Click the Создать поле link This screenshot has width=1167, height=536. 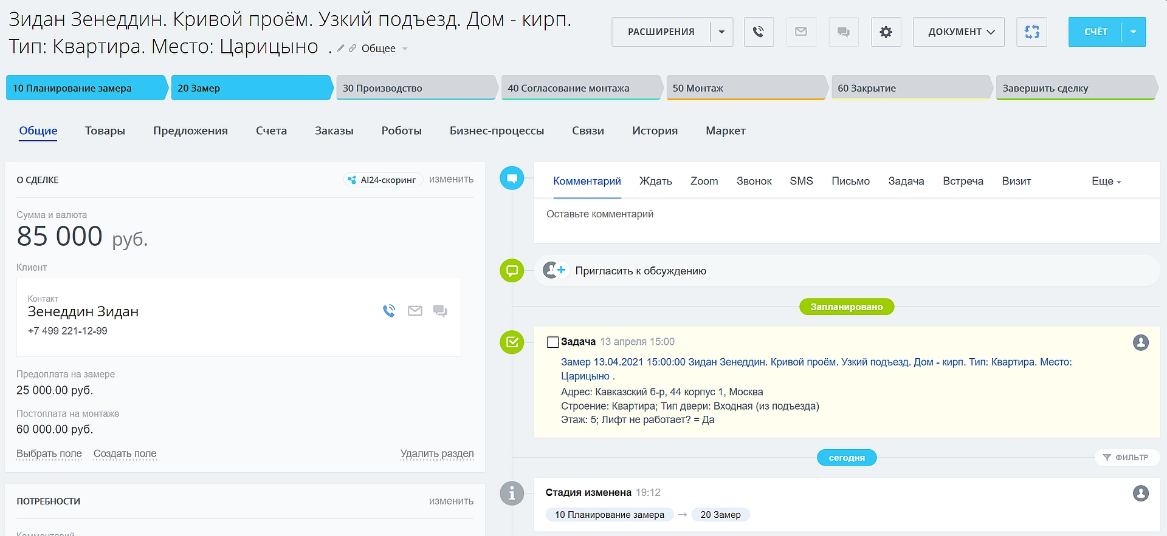point(125,453)
